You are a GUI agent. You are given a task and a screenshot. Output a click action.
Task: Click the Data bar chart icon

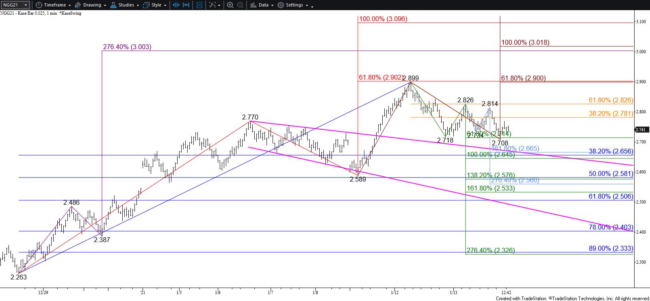(x=253, y=5)
